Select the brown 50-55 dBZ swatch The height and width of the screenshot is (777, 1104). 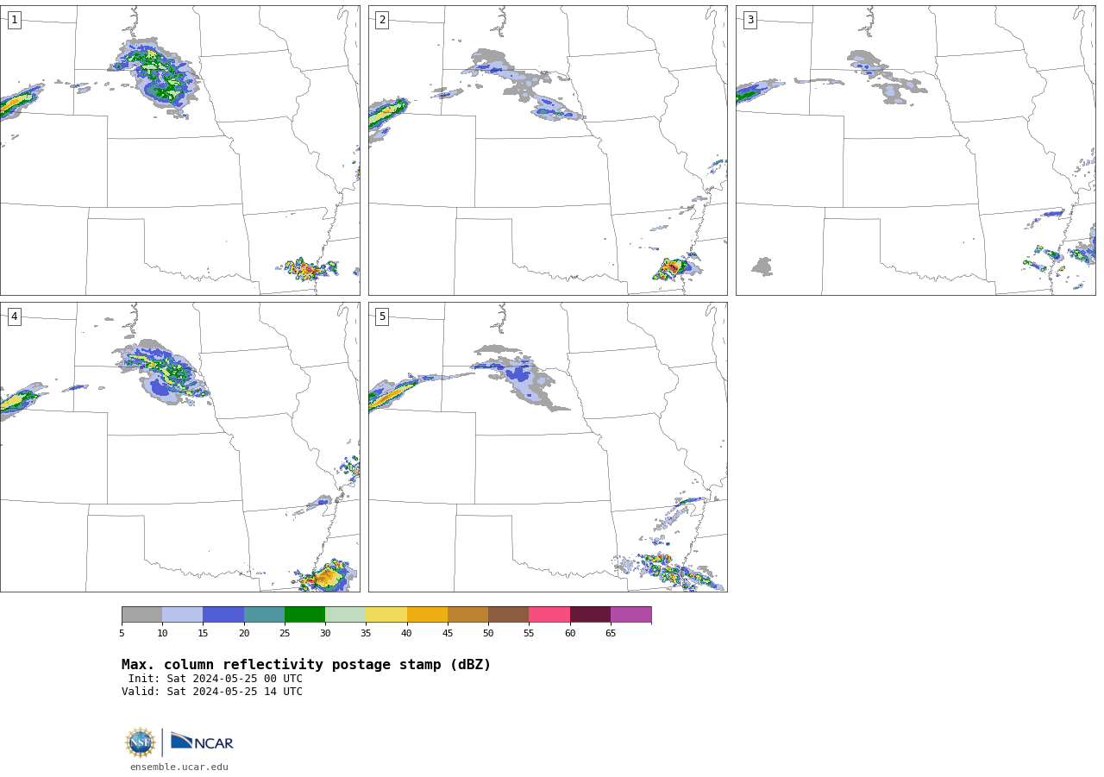[x=508, y=614]
